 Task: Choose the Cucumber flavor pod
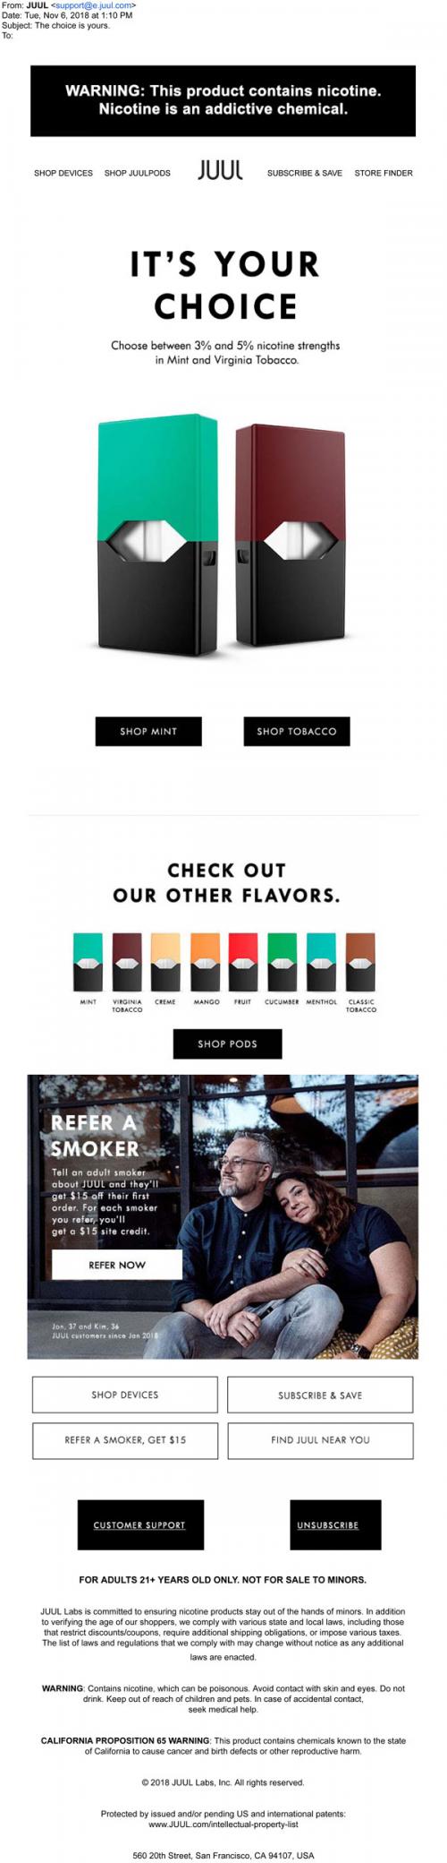coord(283,961)
